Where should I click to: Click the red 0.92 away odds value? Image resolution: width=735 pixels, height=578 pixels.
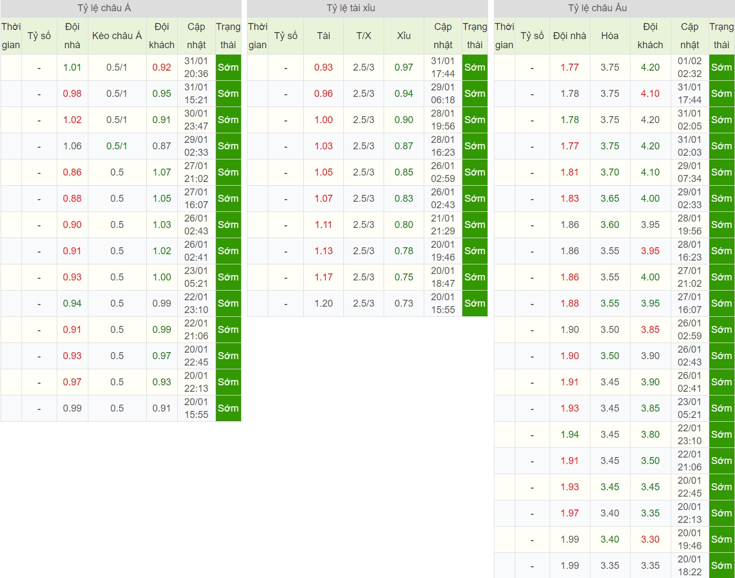pos(162,67)
